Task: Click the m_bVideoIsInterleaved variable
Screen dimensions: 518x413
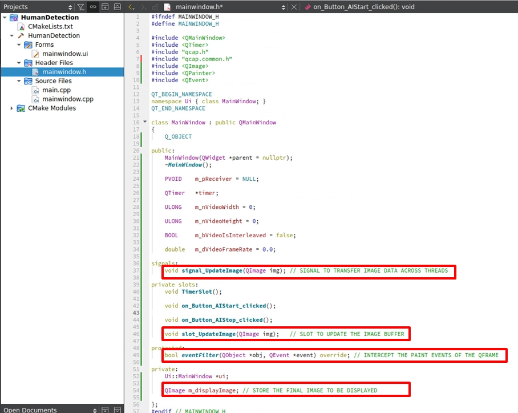Action: (x=230, y=235)
